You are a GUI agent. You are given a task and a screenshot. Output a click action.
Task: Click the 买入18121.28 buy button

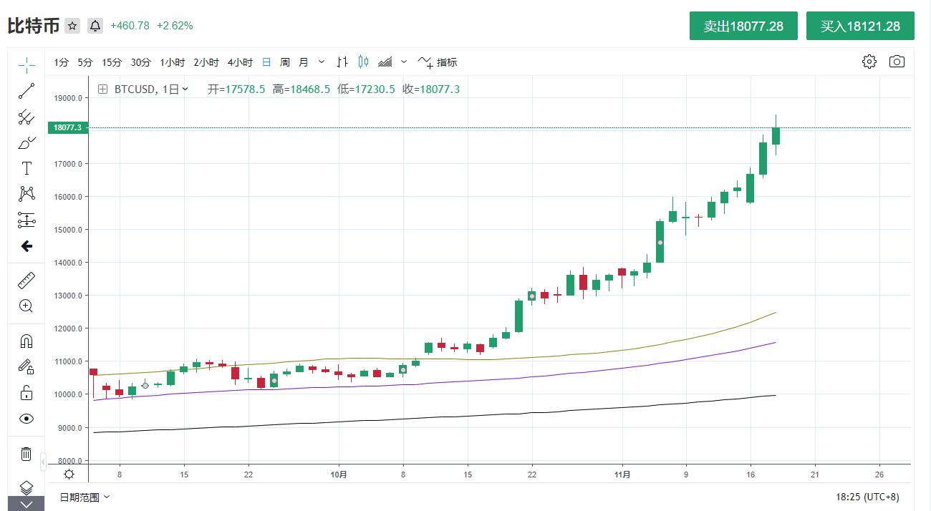pyautogui.click(x=860, y=26)
